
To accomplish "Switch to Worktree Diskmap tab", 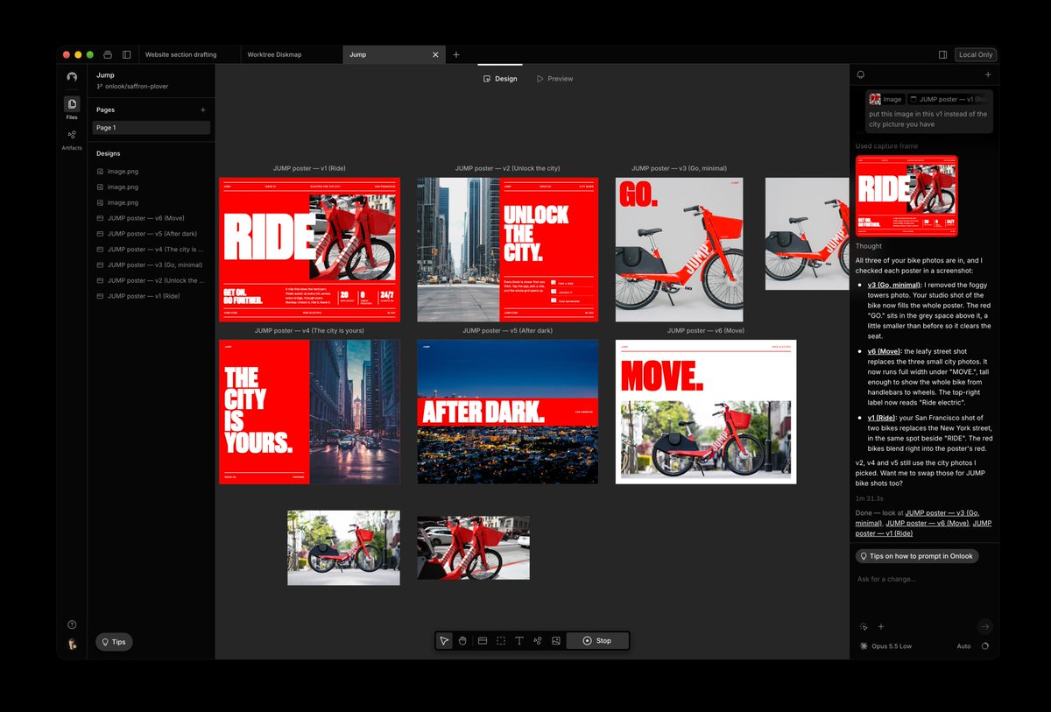I will click(292, 54).
